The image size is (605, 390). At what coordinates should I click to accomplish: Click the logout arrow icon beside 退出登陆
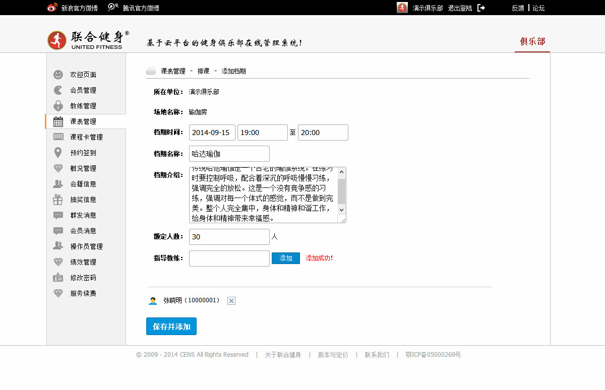click(x=481, y=8)
